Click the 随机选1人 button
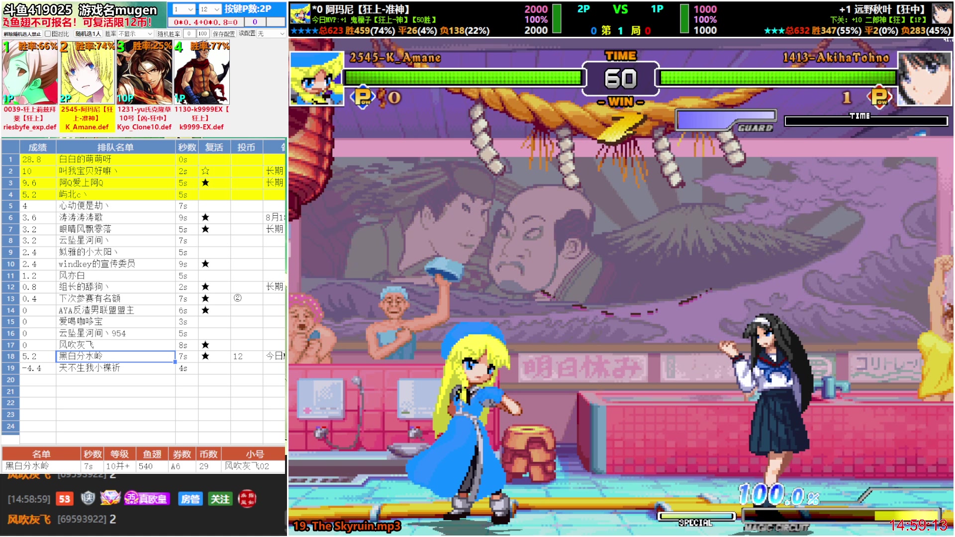This screenshot has height=537, width=955. click(x=88, y=34)
